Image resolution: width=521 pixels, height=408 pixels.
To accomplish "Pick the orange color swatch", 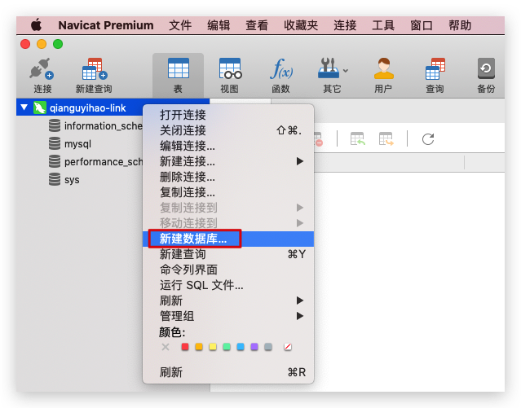I will point(199,347).
